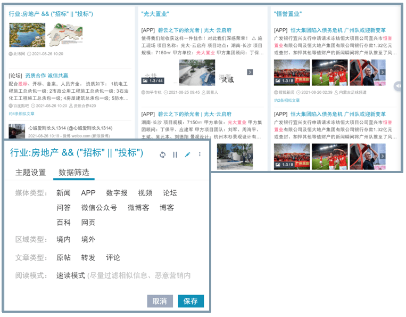Select 百科 media type
Image resolution: width=406 pixels, height=317 pixels.
pyautogui.click(x=63, y=222)
